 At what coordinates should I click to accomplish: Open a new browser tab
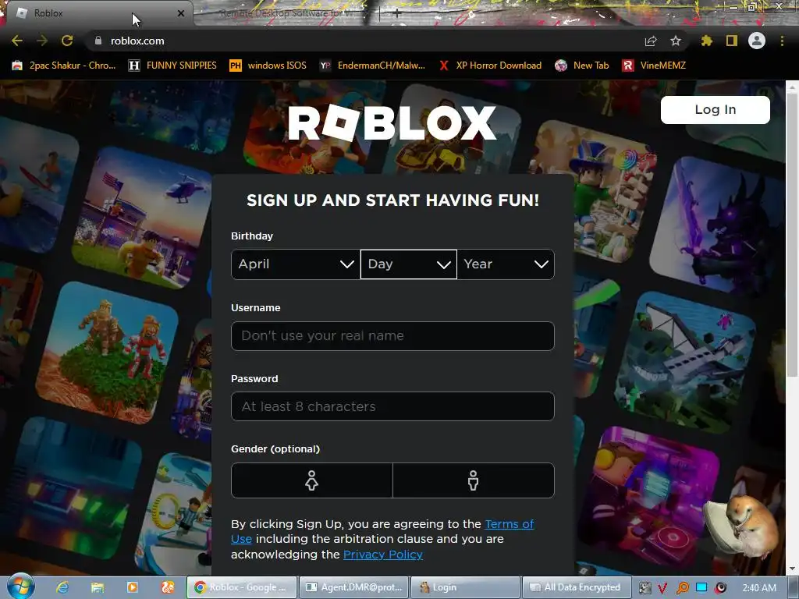tap(397, 13)
